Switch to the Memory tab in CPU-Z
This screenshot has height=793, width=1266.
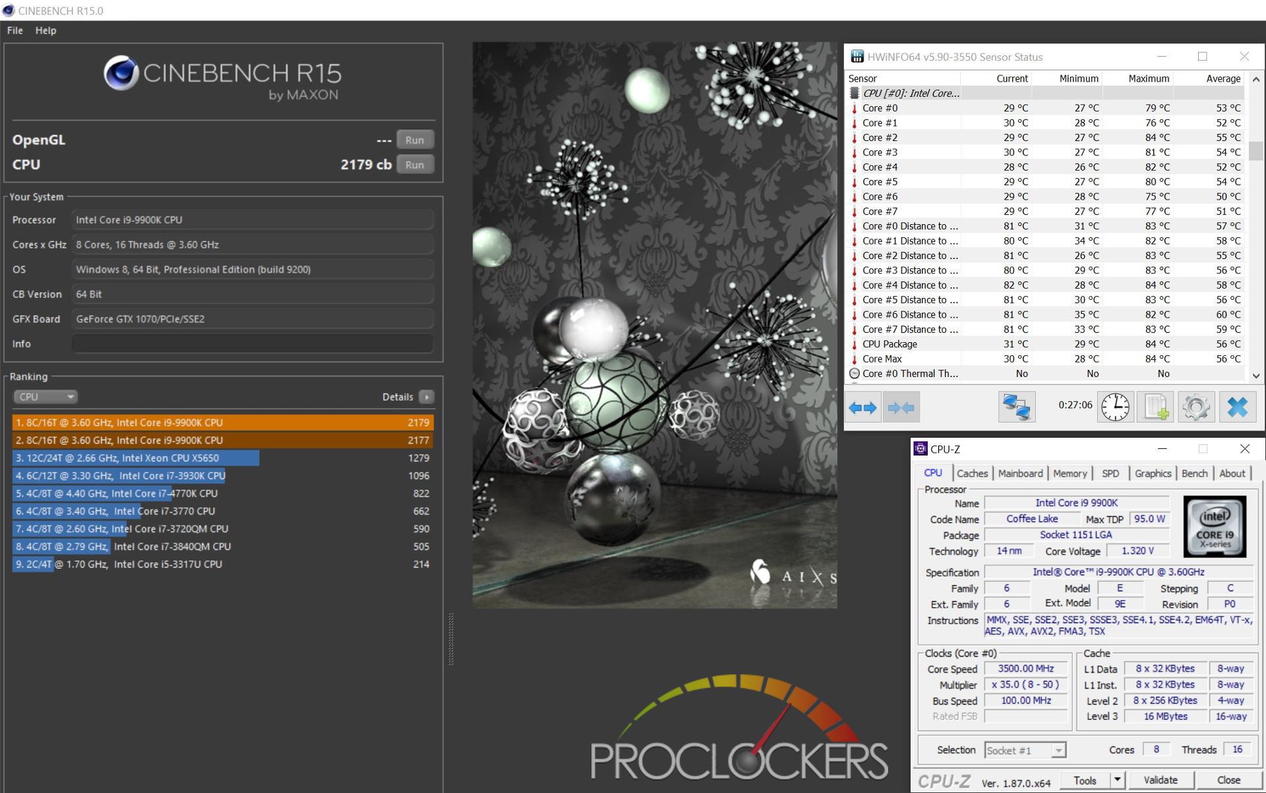pyautogui.click(x=1070, y=473)
